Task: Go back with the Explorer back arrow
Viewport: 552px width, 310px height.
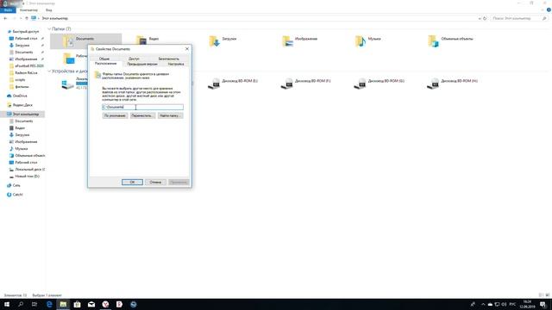Action: pyautogui.click(x=5, y=18)
